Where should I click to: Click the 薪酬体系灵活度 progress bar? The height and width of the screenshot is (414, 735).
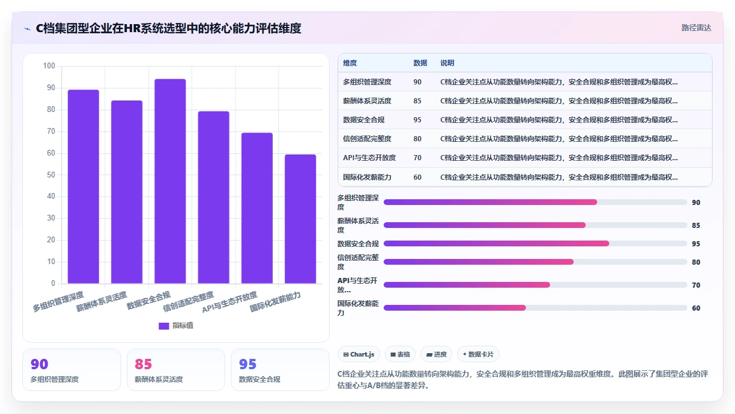(x=535, y=225)
